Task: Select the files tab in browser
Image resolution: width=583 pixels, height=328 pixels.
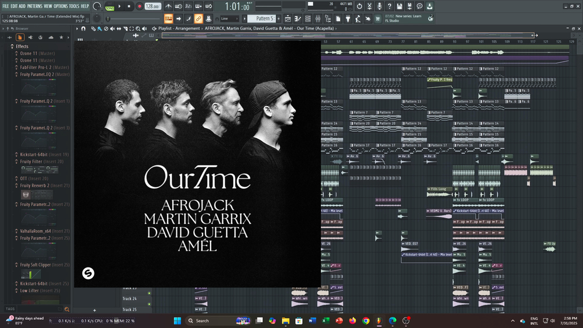Action: [20, 37]
